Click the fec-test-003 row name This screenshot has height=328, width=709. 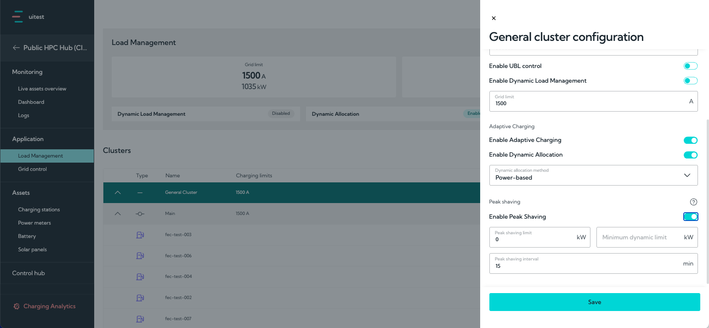pyautogui.click(x=178, y=235)
